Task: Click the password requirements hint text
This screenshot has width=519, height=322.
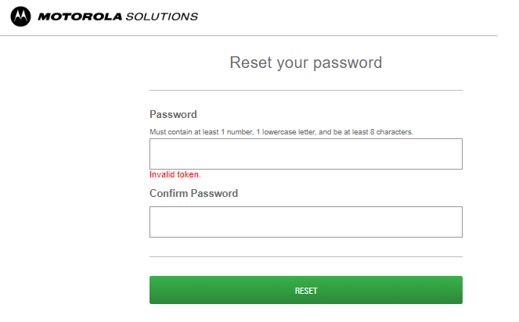Action: (281, 132)
